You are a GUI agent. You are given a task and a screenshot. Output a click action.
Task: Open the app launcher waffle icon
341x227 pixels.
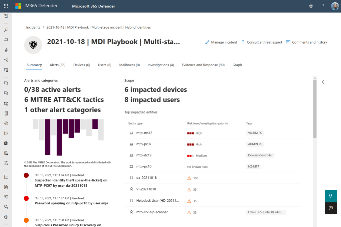tap(6, 6)
